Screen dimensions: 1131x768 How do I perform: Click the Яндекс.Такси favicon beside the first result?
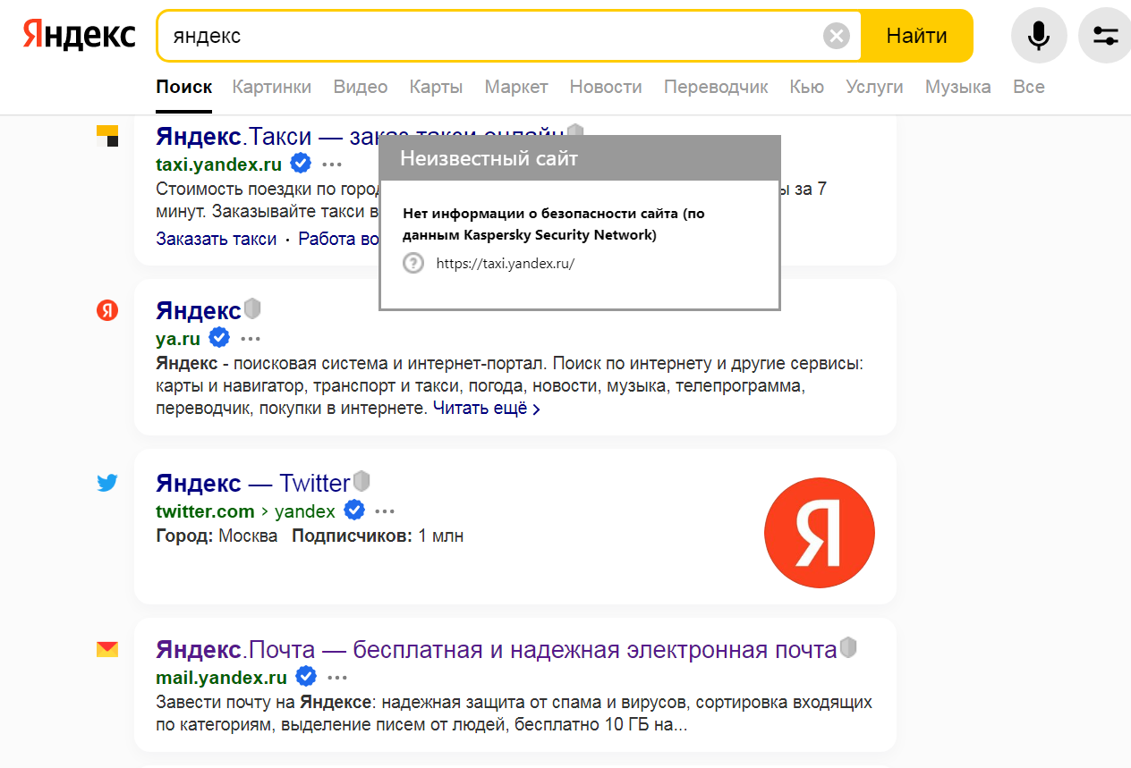[107, 137]
